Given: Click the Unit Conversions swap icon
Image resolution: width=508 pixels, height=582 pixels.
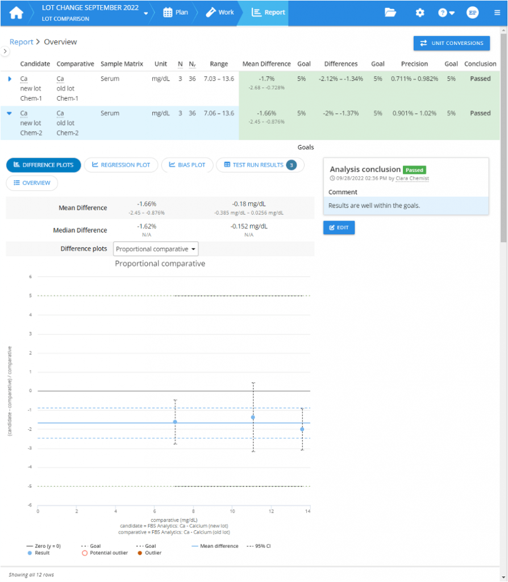Looking at the screenshot, I should (423, 43).
